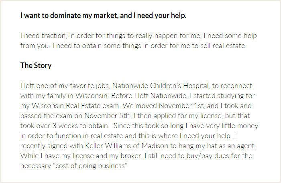Click the text 'November 1st'
The width and height of the screenshot is (281, 183).
[x=181, y=106]
